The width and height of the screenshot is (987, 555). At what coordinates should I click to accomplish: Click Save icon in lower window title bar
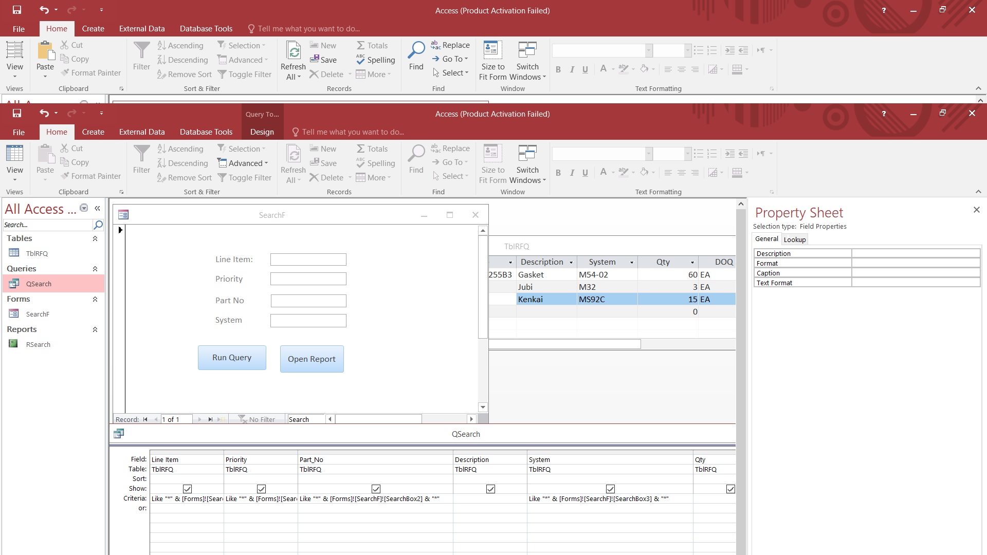pyautogui.click(x=17, y=113)
